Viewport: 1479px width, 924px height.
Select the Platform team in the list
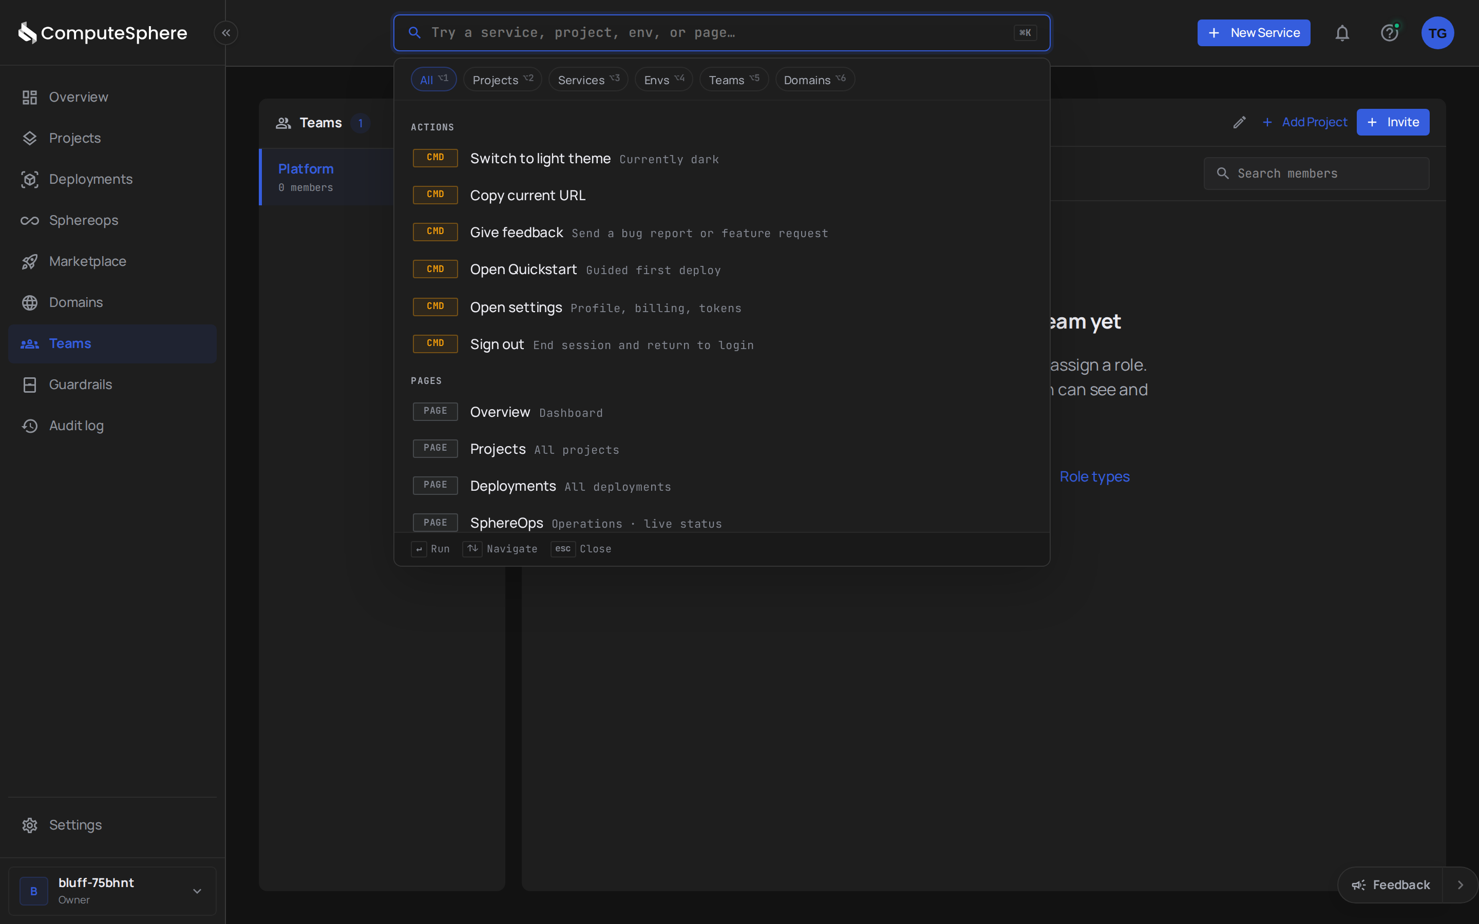[327, 177]
